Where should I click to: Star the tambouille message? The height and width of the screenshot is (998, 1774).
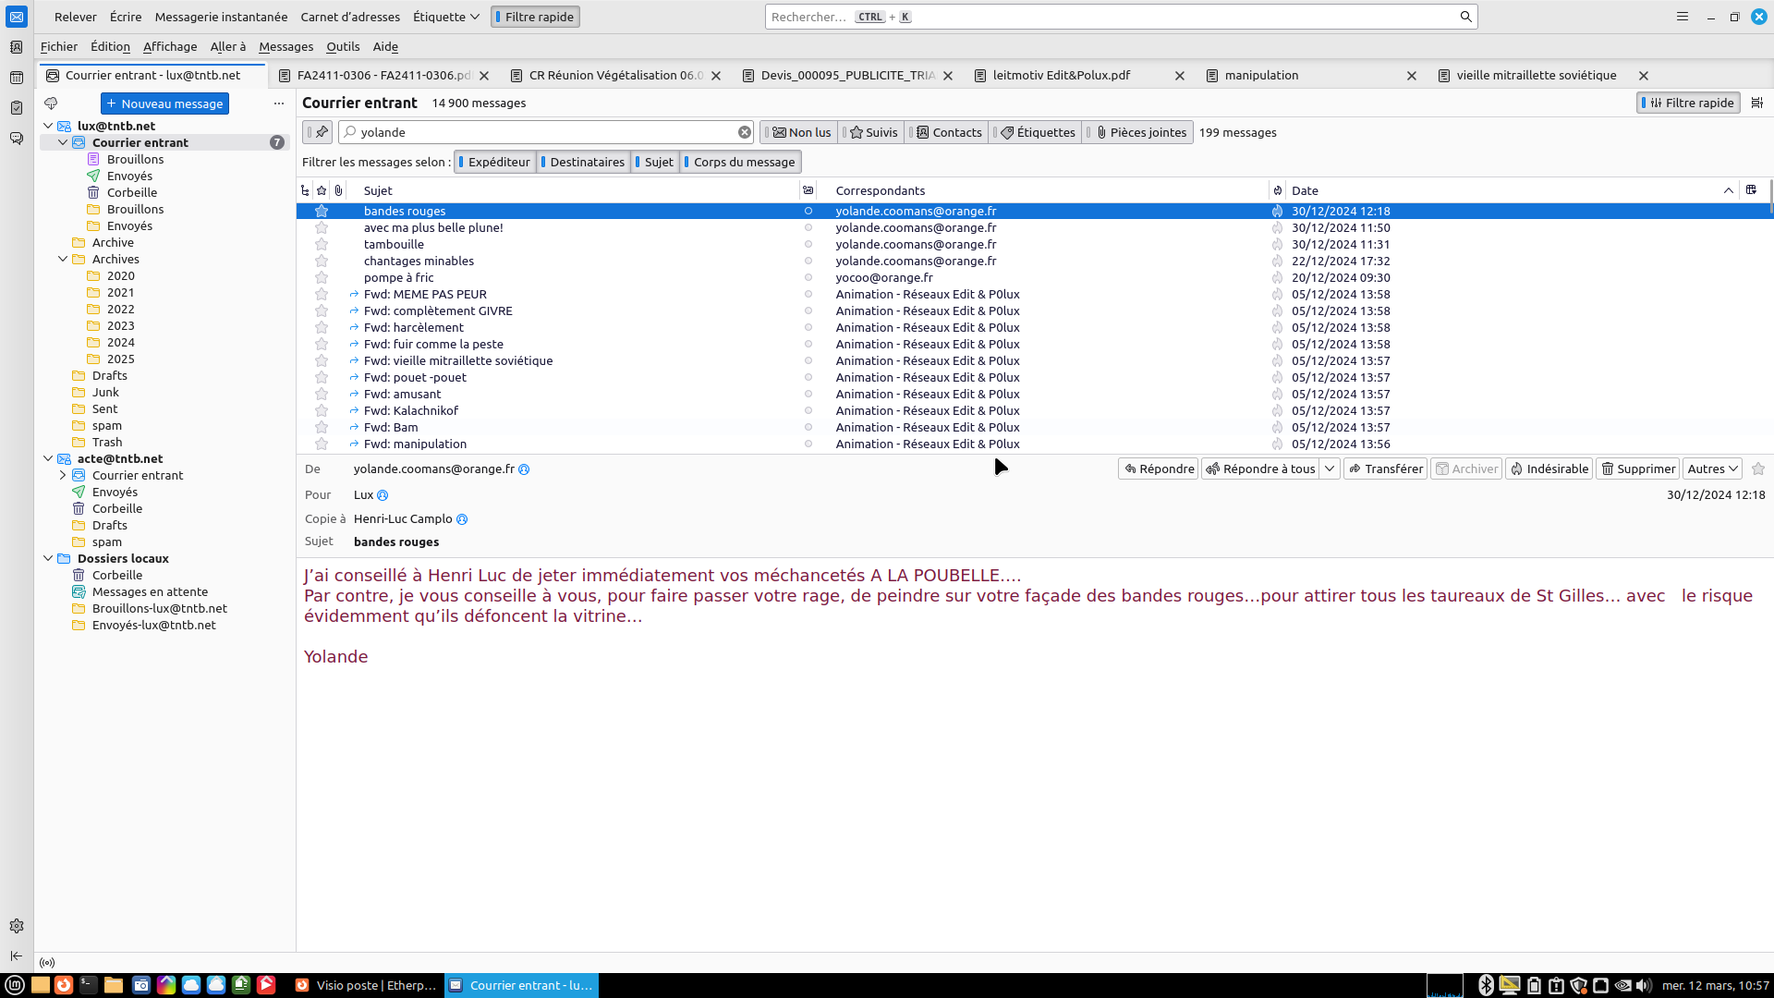click(x=322, y=245)
